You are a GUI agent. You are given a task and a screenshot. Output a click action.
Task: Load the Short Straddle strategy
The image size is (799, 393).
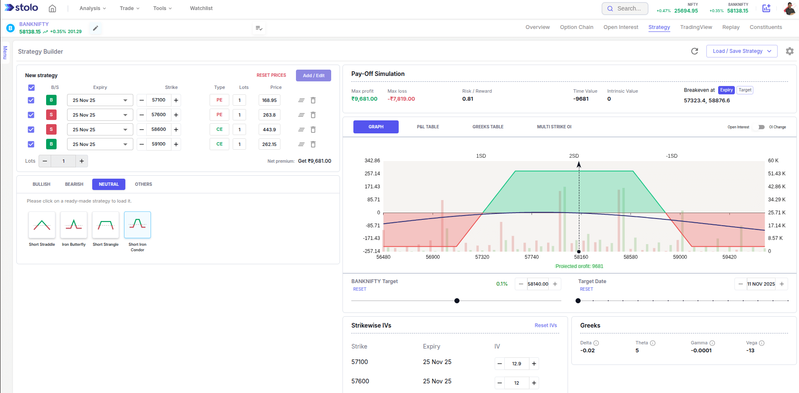pyautogui.click(x=42, y=225)
